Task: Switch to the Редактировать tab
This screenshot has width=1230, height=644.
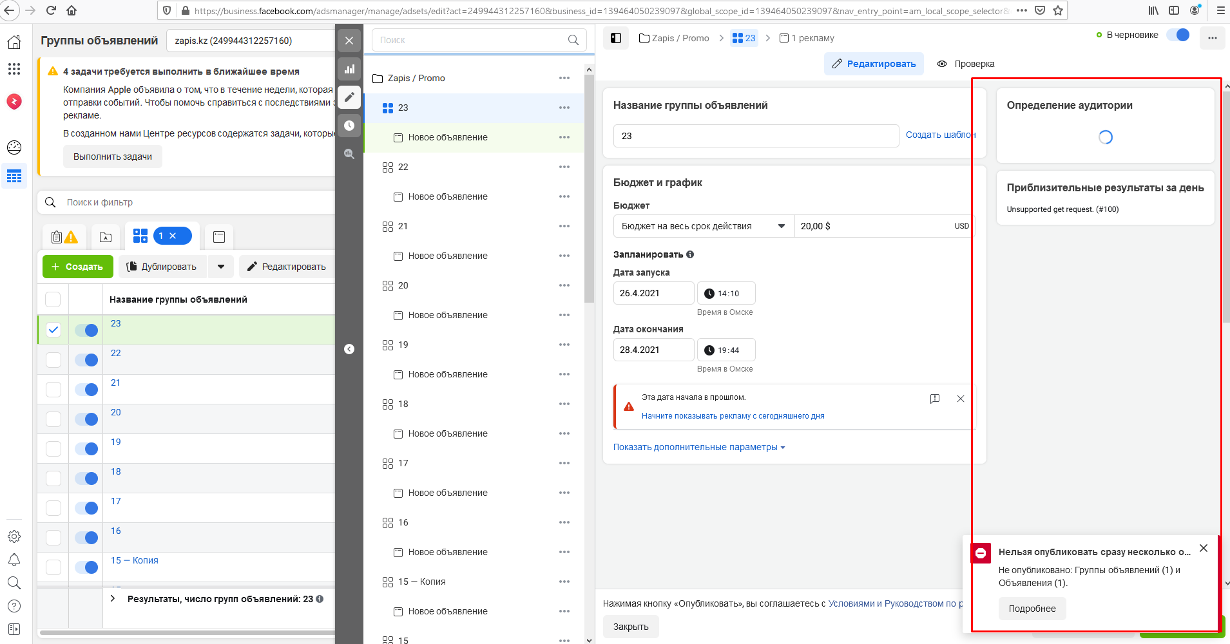Action: (x=874, y=64)
